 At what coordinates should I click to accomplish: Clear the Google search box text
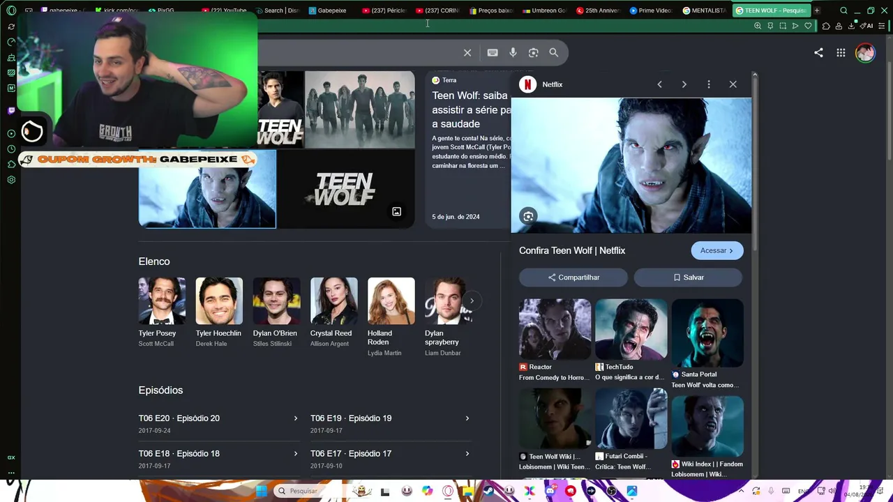[467, 53]
